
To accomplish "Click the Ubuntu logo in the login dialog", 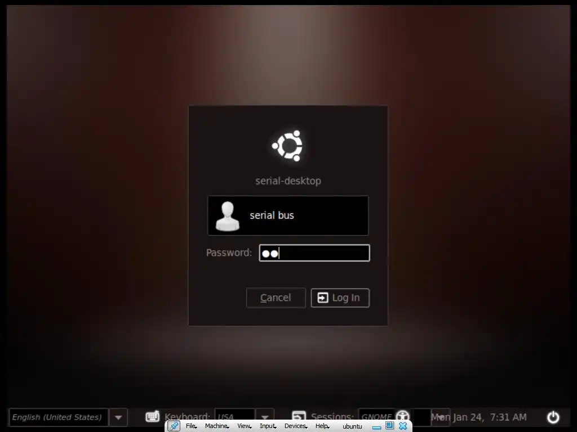I will pyautogui.click(x=288, y=146).
